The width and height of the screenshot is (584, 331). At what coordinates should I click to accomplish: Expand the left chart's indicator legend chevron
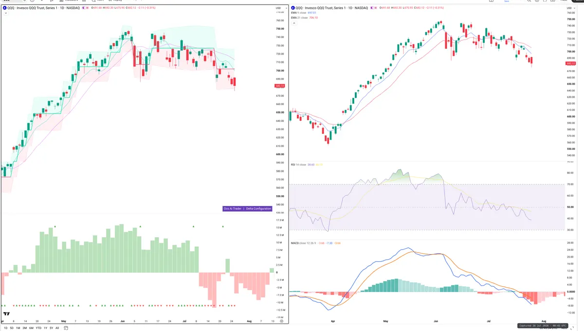pos(5,13)
